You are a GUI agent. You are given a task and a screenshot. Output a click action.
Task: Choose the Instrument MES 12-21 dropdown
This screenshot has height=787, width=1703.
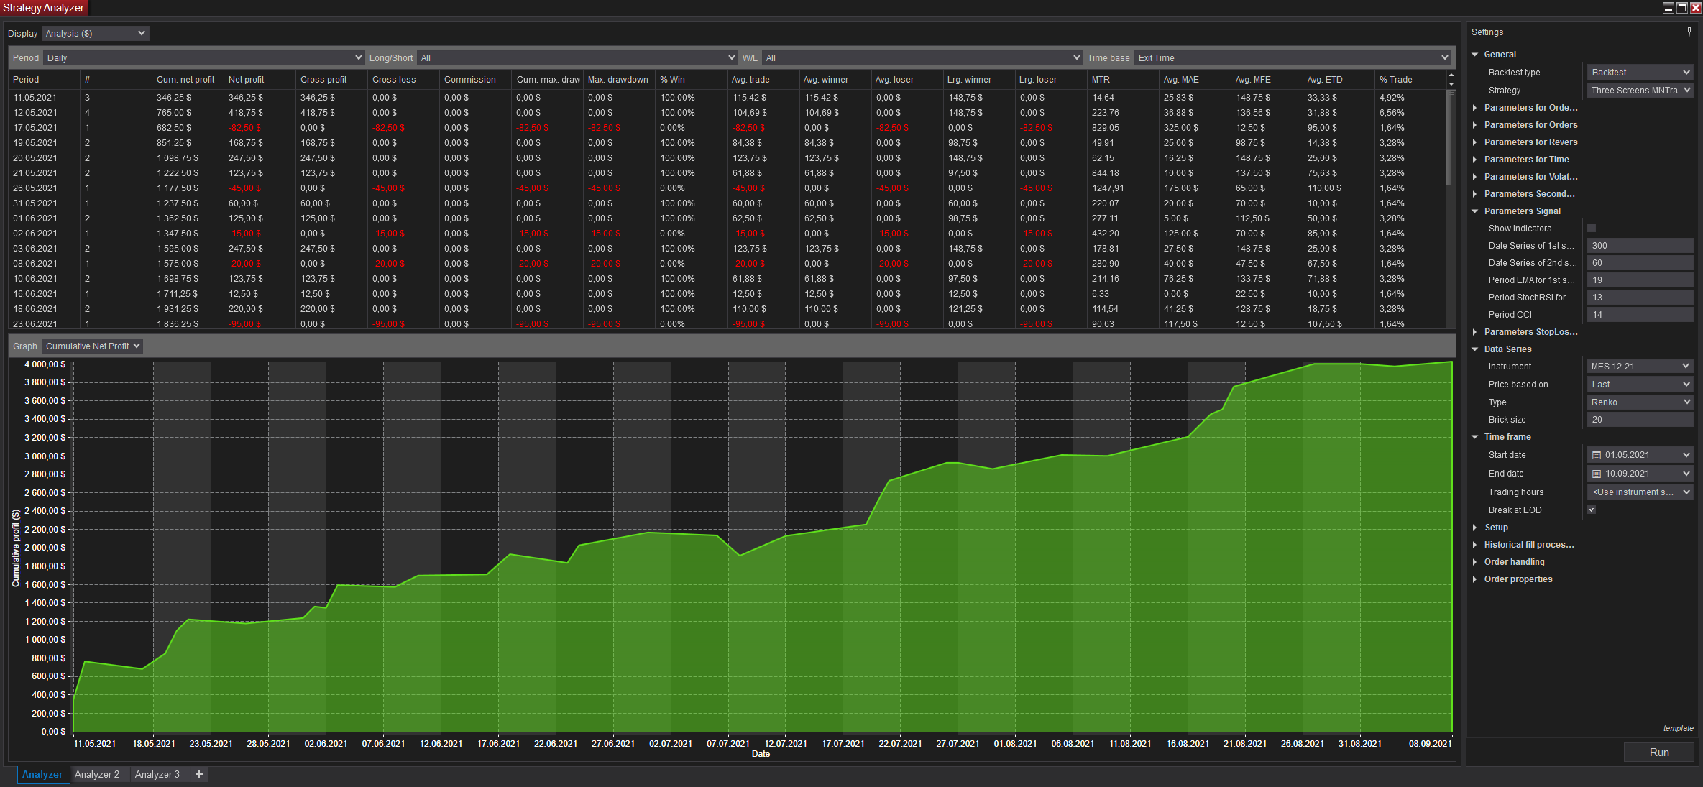point(1640,366)
